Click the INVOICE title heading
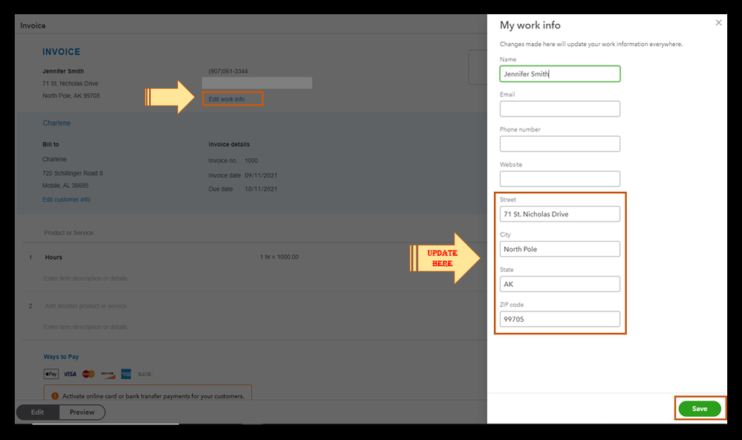This screenshot has height=440, width=742. point(61,52)
